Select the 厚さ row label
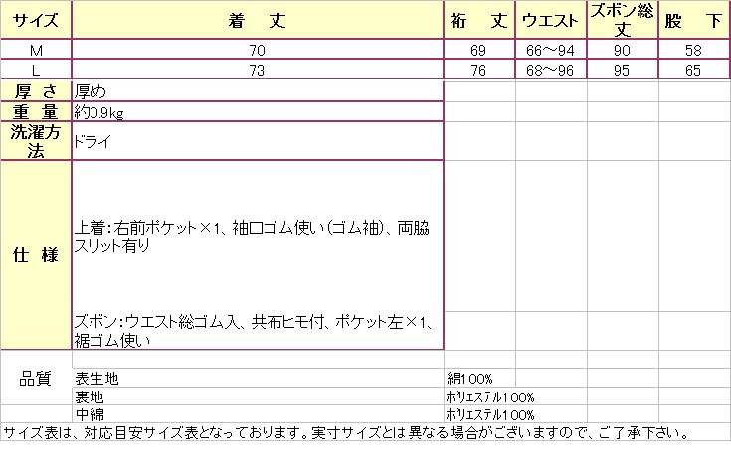Screen dimensions: 731x474 (36, 90)
